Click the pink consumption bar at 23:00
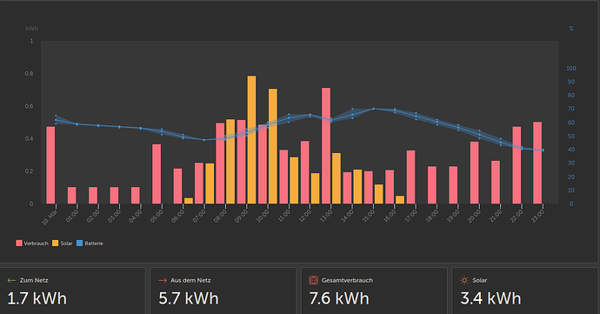Screen dimensions: 600x314 click(537, 163)
